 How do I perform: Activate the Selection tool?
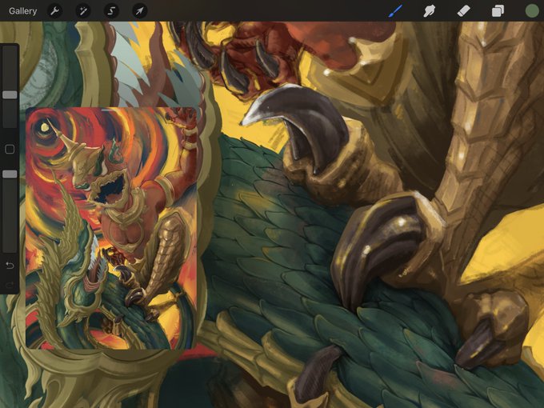pos(111,11)
